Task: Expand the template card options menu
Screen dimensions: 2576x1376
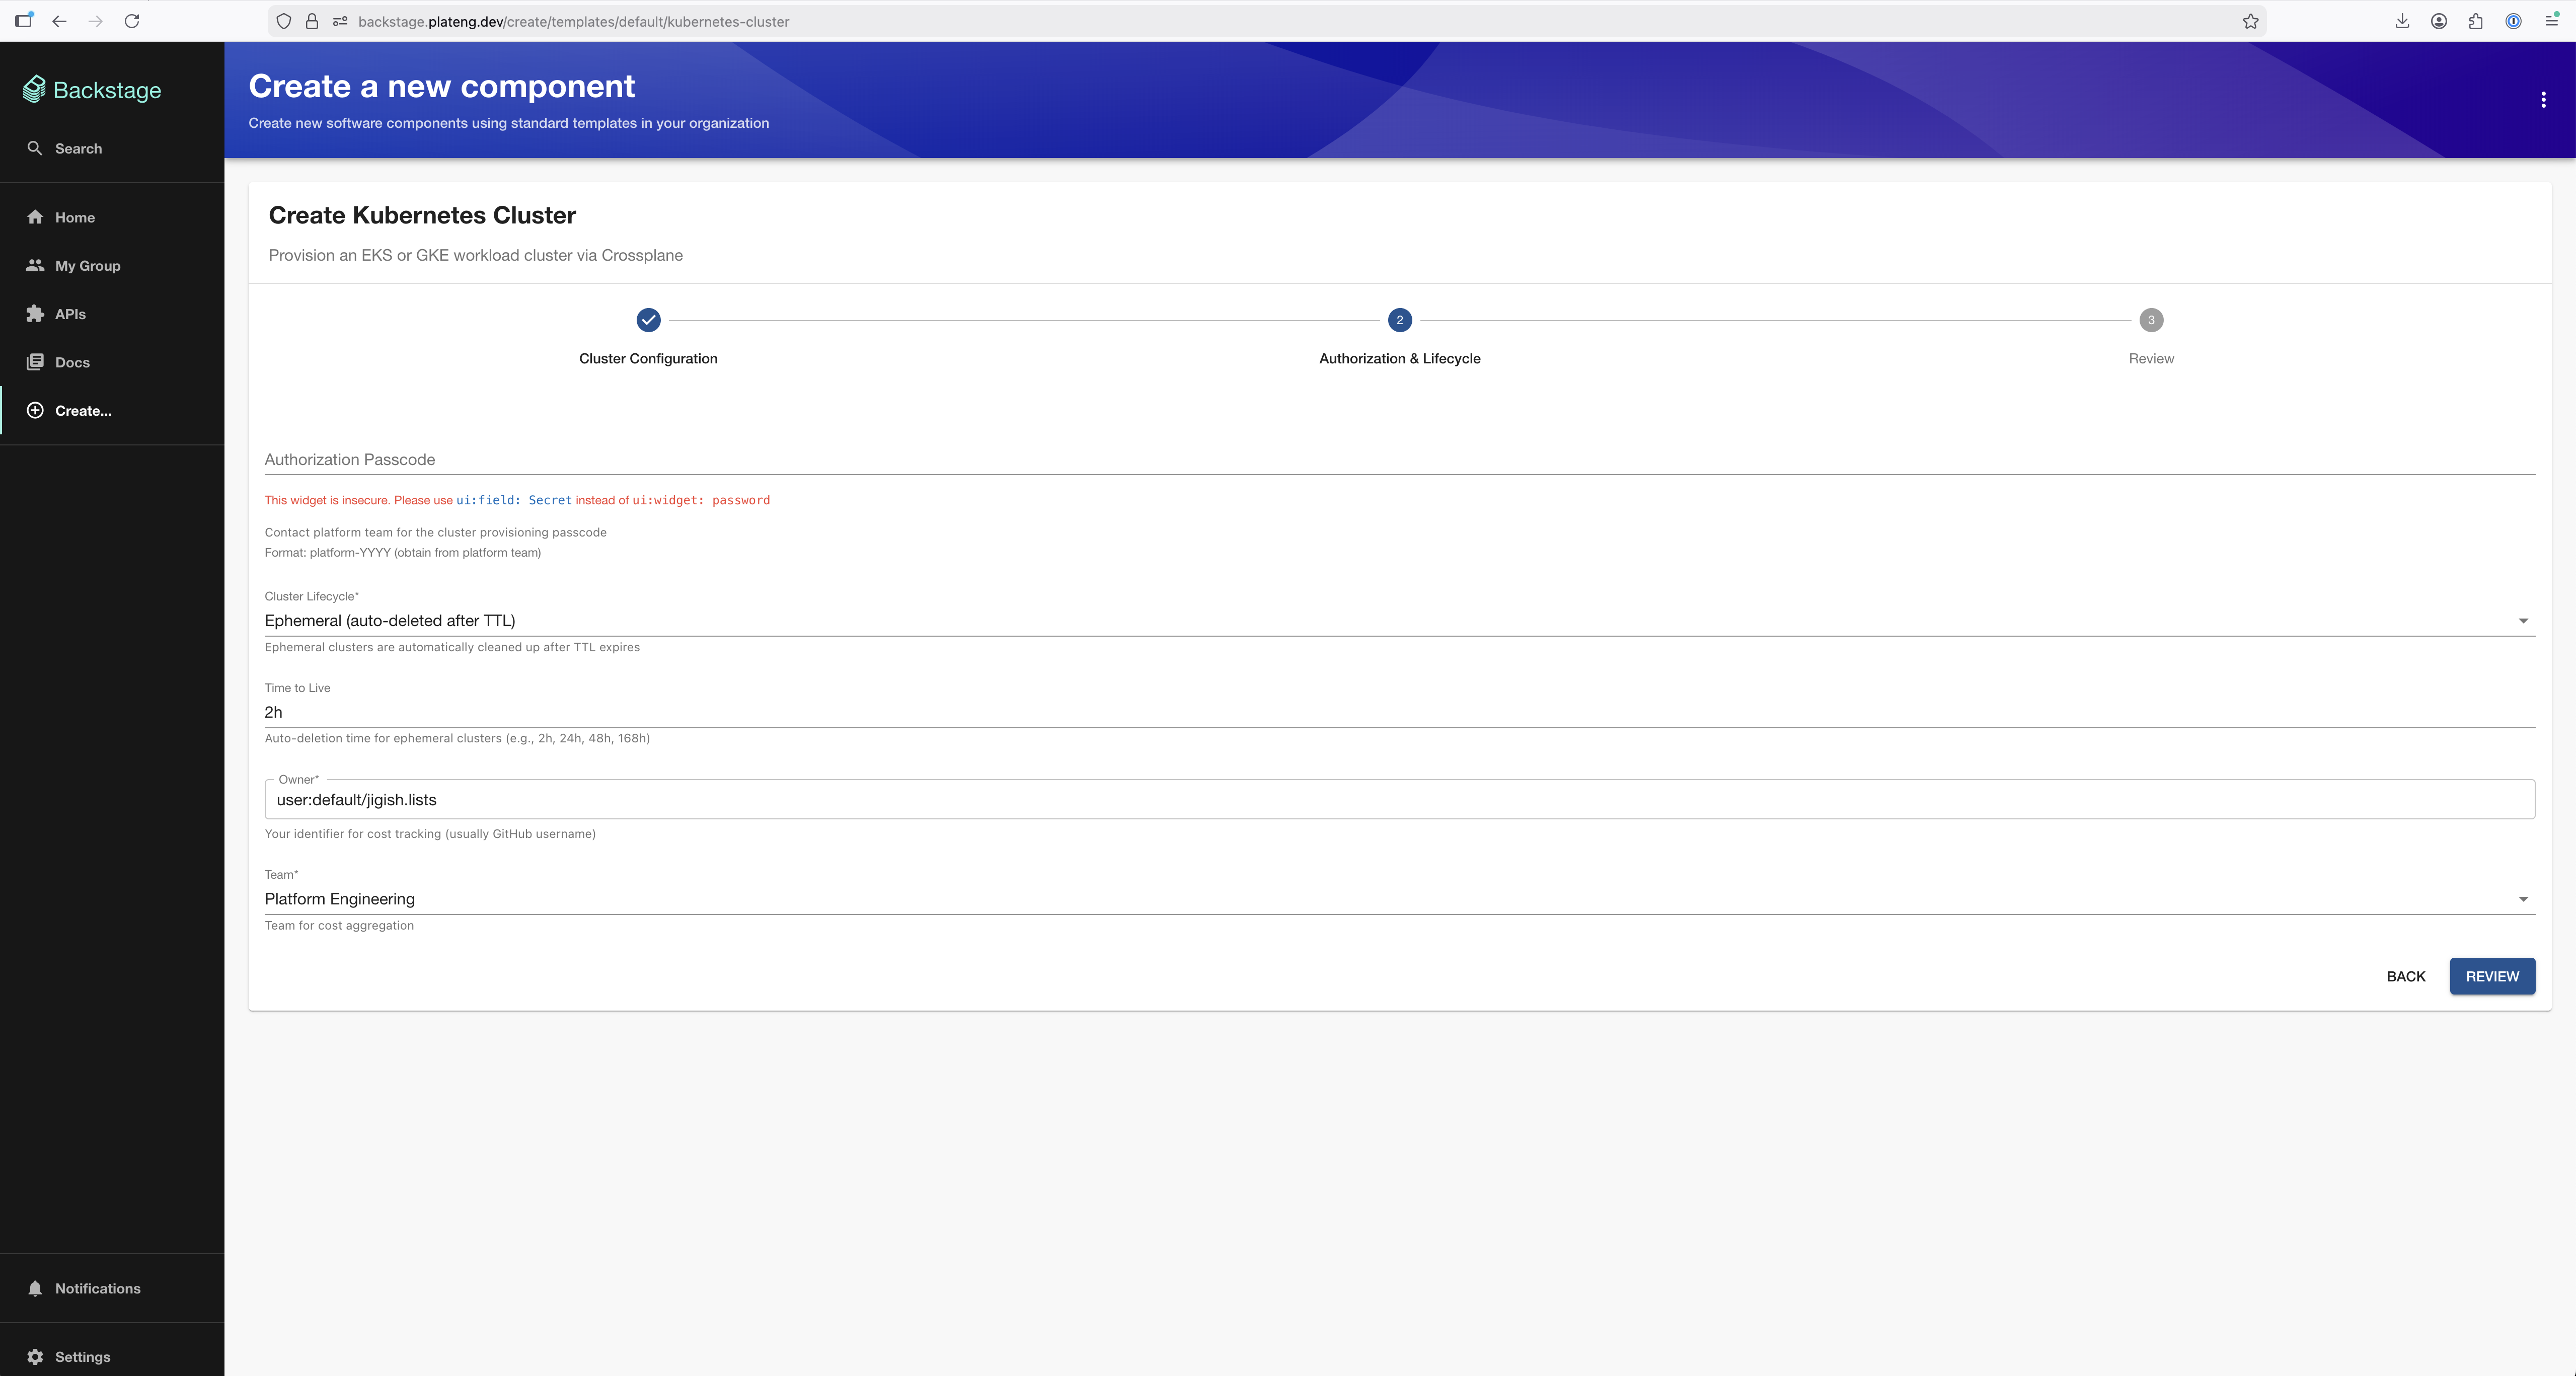Action: 2543,100
